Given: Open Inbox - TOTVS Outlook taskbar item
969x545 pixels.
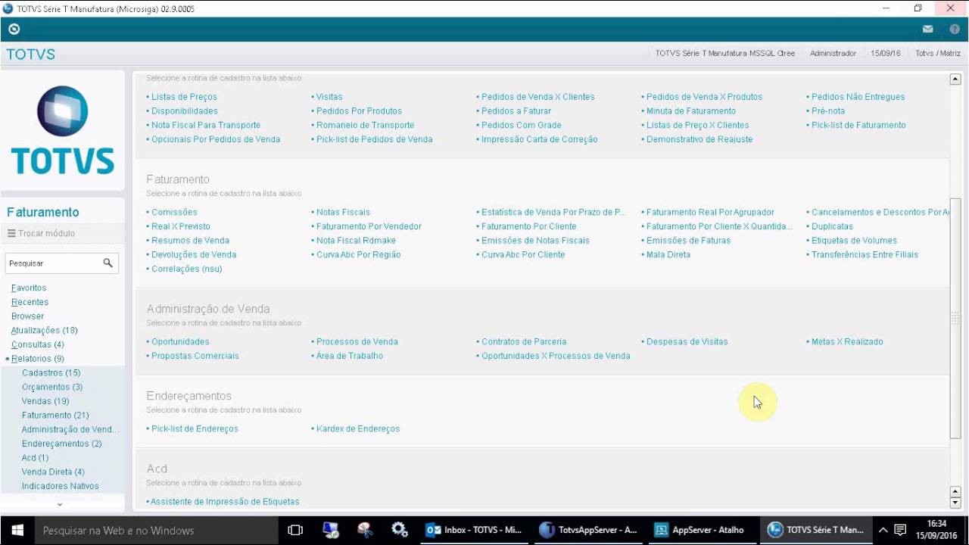Looking at the screenshot, I should point(475,530).
